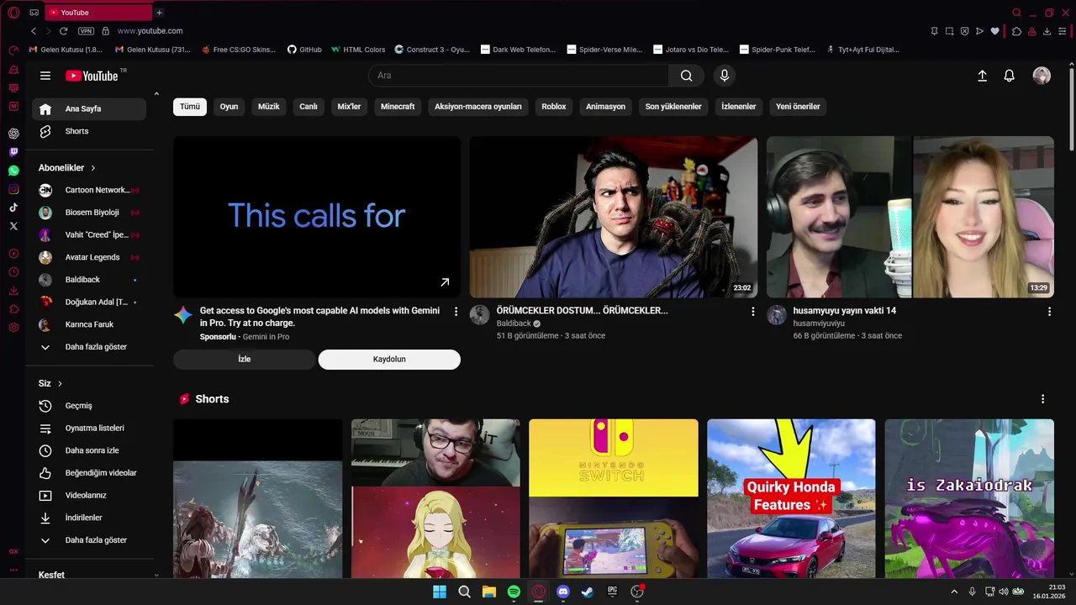Open Discord from the taskbar

tap(563, 592)
